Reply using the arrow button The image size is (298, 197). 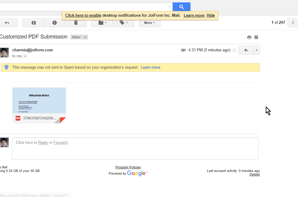tap(246, 50)
